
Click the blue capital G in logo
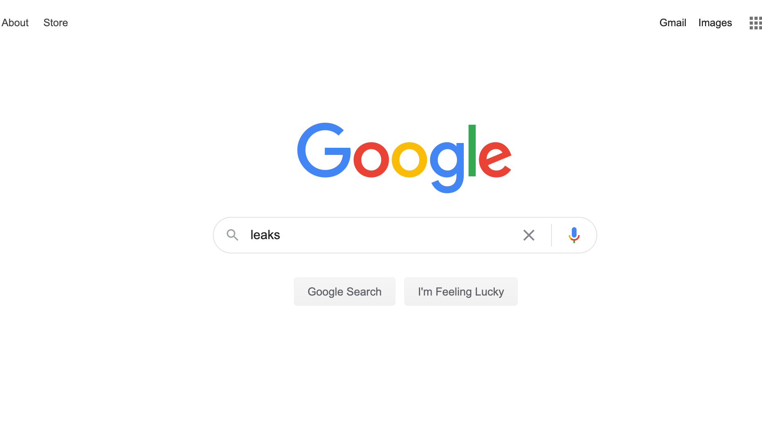tap(324, 150)
